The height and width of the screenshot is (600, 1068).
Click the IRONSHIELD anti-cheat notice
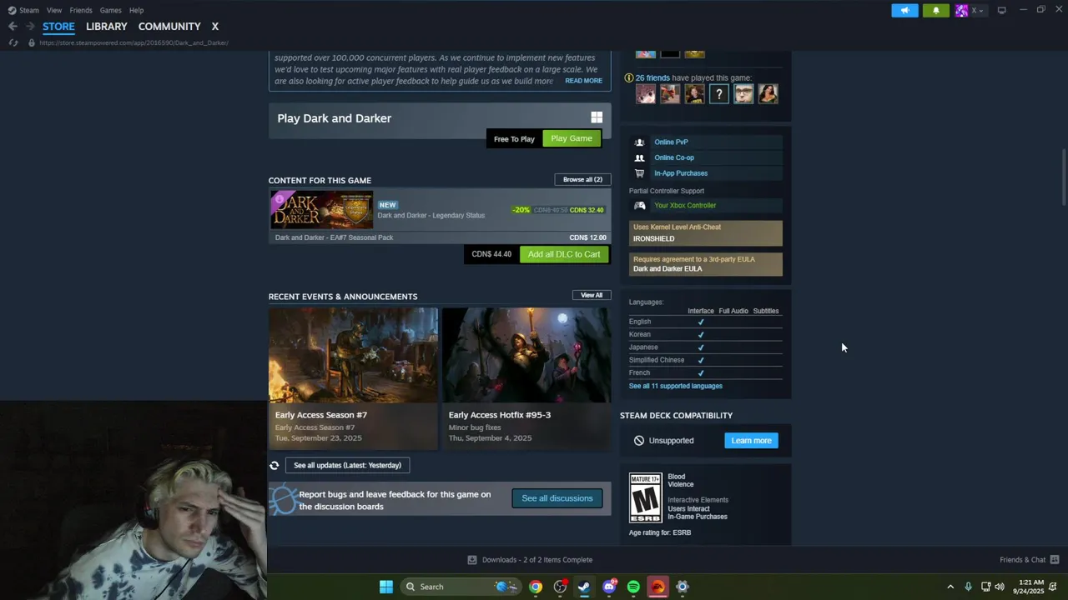pyautogui.click(x=706, y=233)
